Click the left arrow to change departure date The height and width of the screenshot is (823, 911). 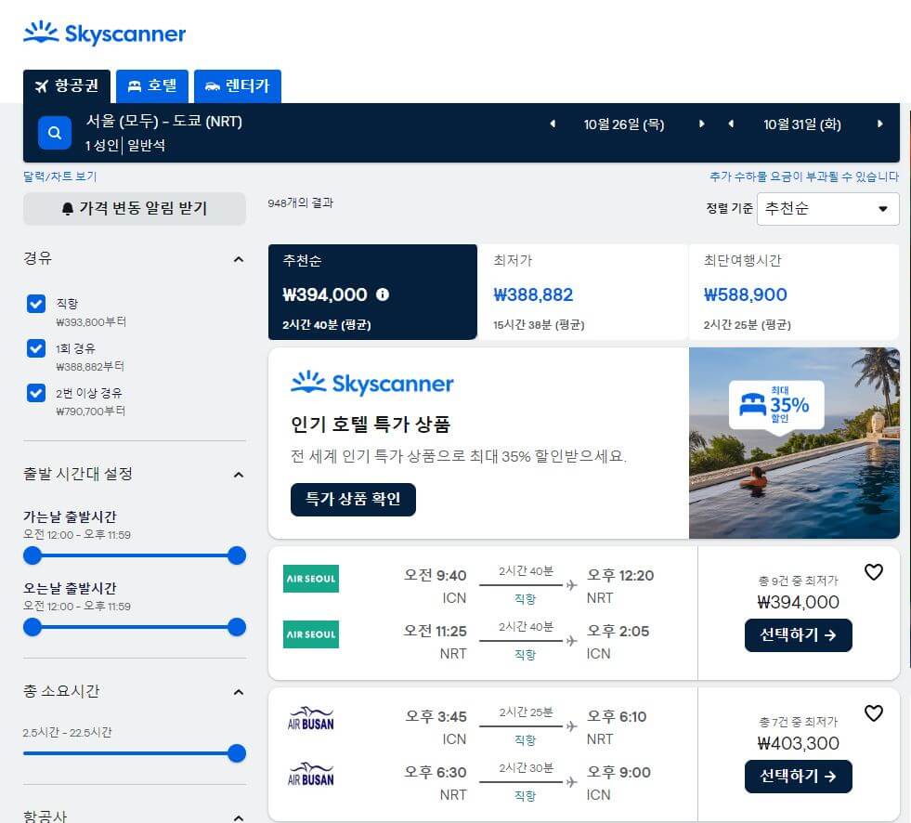(x=553, y=124)
